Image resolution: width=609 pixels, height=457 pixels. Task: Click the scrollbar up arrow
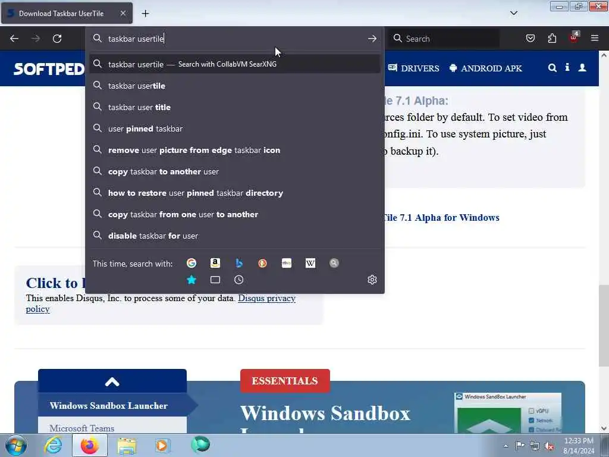tap(604, 55)
